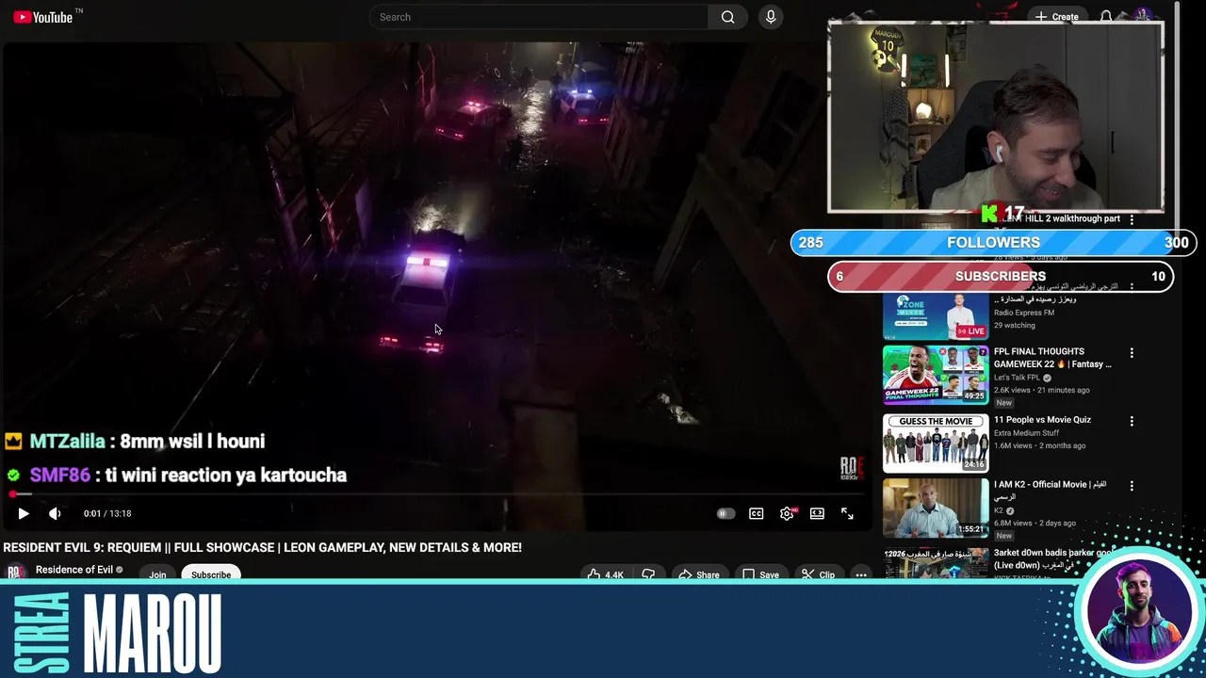Open I AM K2 Official Movie thumbnail
Viewport: 1206px width, 678px height.
coord(936,508)
